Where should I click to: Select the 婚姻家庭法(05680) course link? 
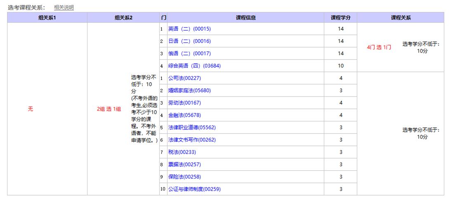pos(189,90)
